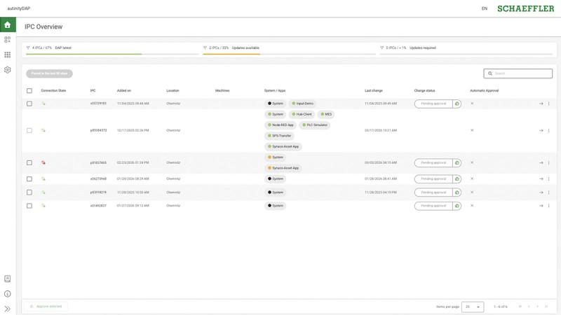Click the Paired in last 30 days chip

click(49, 73)
